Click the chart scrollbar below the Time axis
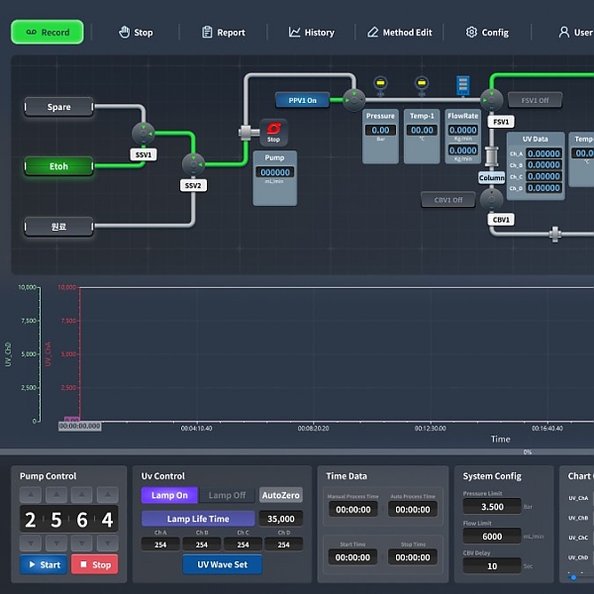Image resolution: width=594 pixels, height=594 pixels. (297, 451)
